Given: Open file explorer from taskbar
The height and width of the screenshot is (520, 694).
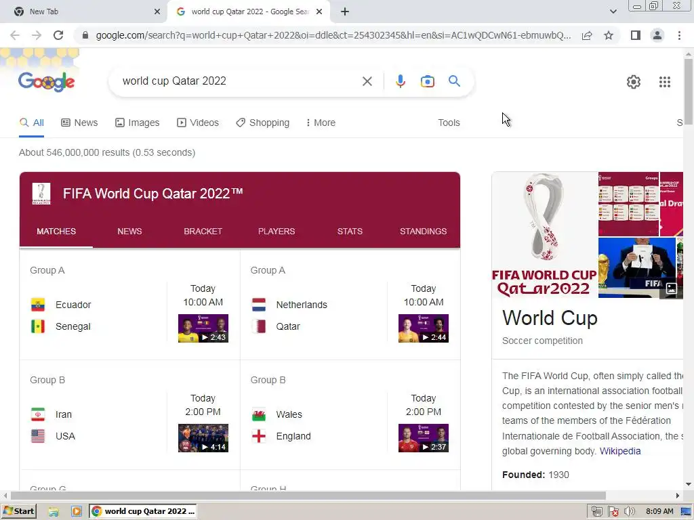Looking at the screenshot, I should 54,512.
